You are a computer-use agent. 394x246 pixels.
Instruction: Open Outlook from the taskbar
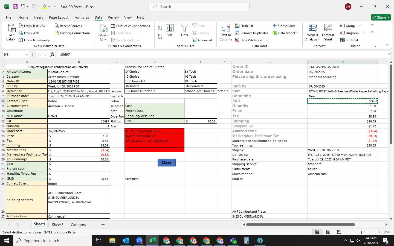pos(126,241)
